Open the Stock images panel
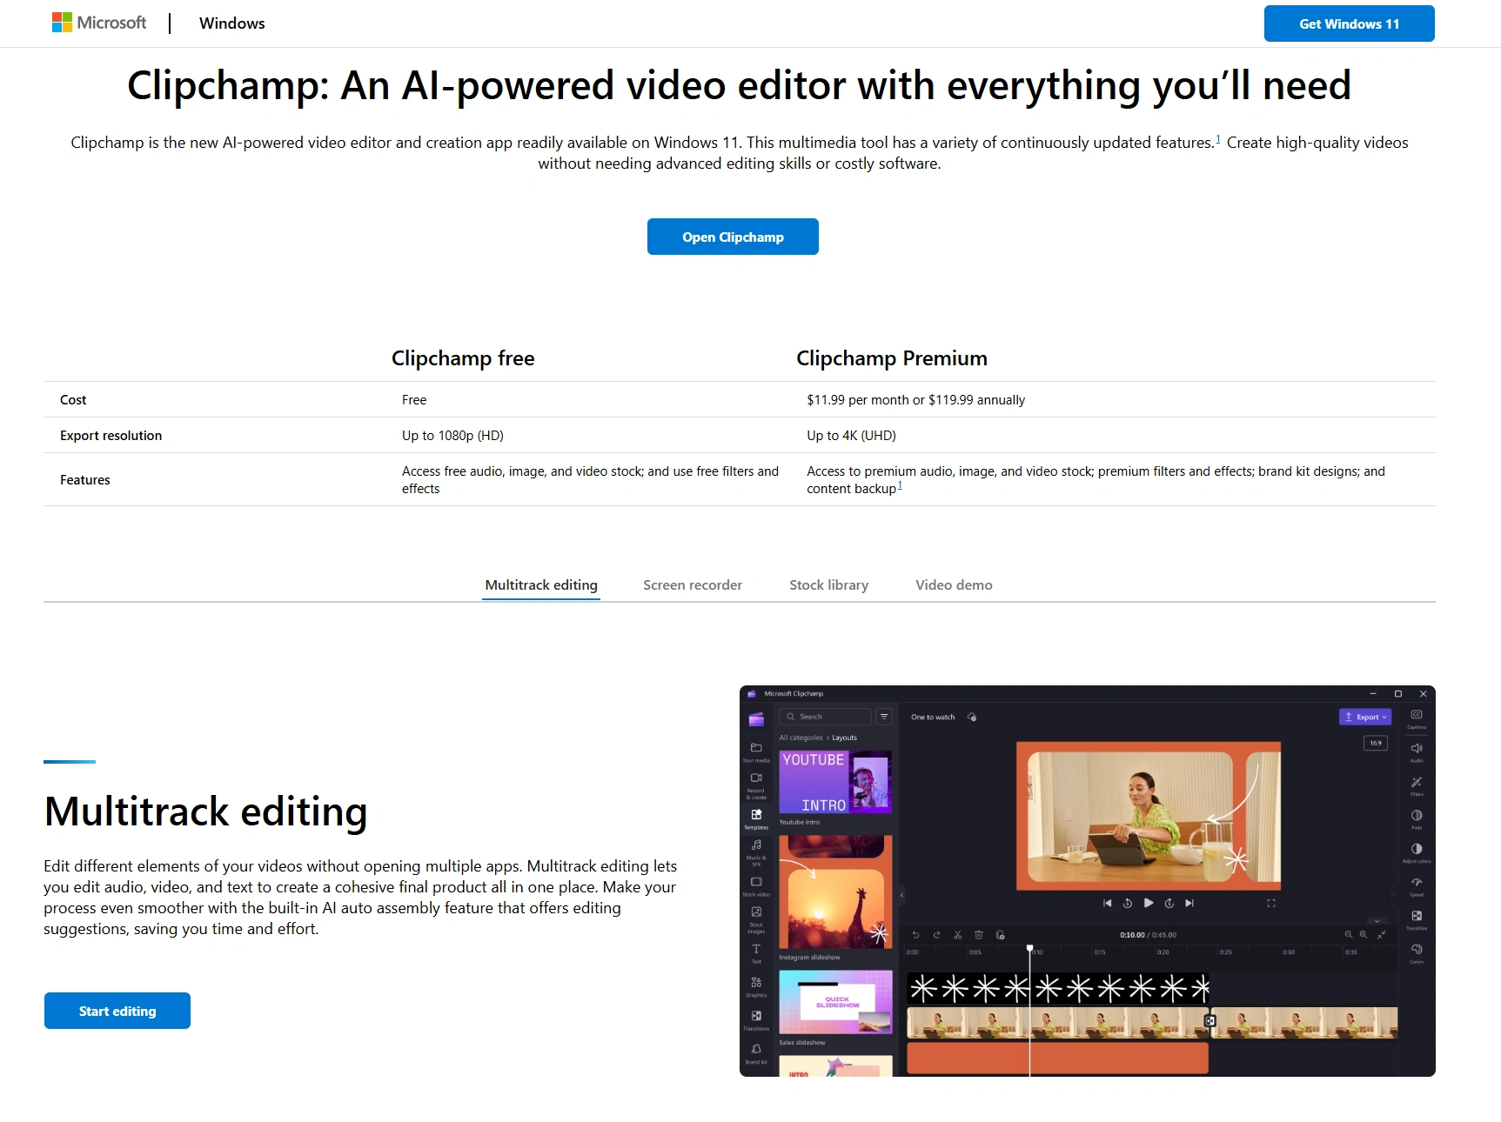This screenshot has height=1122, width=1501. 756,919
